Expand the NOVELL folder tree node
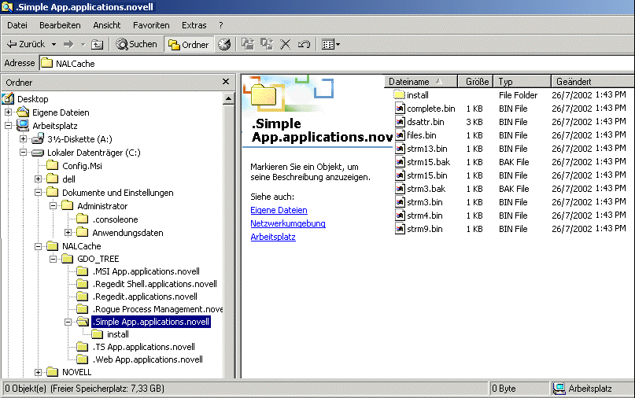This screenshot has height=398, width=635. coord(39,372)
